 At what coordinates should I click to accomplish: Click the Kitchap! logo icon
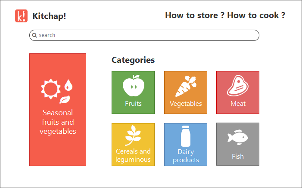[x=22, y=16]
